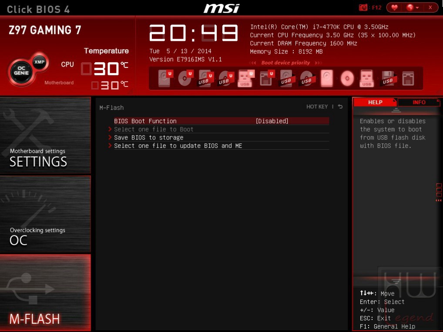Select the plain CD/DVD disc boot icon
Viewport: 443px width, 332px height.
pos(347,78)
